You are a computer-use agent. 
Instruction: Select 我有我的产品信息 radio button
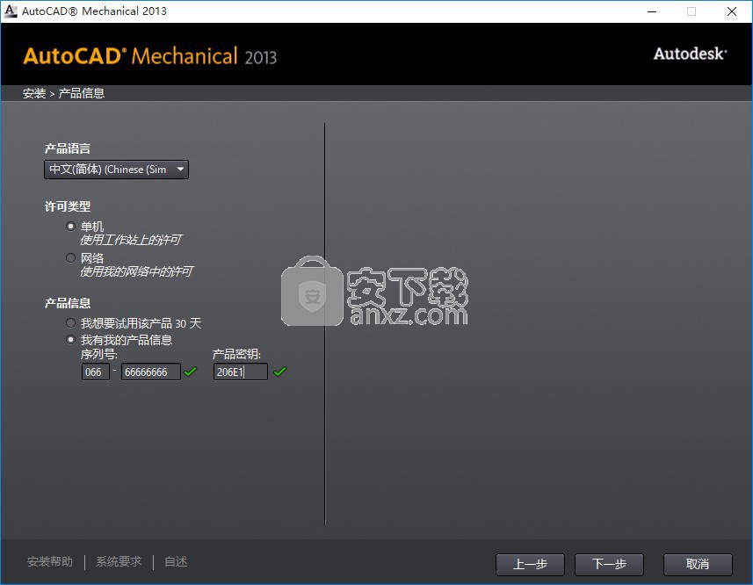[x=70, y=340]
